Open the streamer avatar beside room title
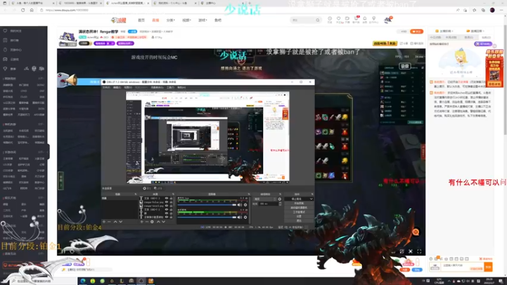The height and width of the screenshot is (285, 507). [67, 38]
